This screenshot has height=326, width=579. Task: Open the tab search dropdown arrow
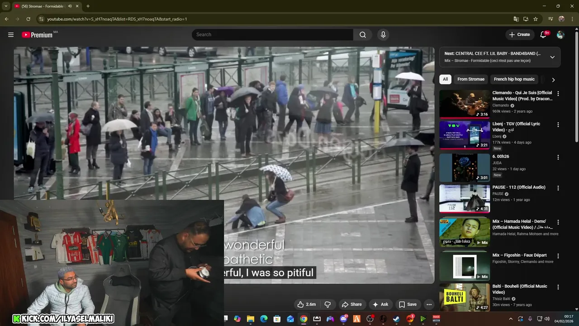[6, 6]
